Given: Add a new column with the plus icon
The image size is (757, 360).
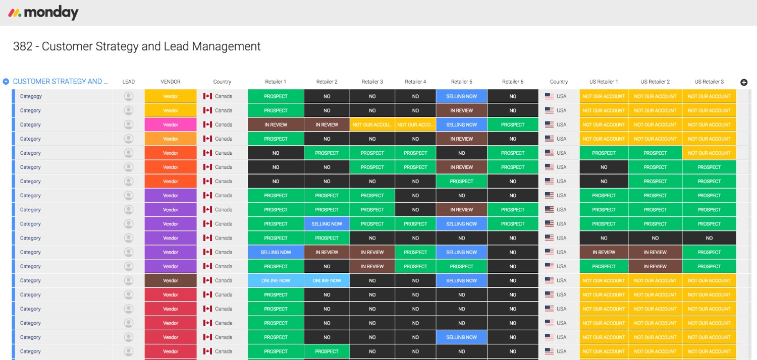Looking at the screenshot, I should pos(744,82).
